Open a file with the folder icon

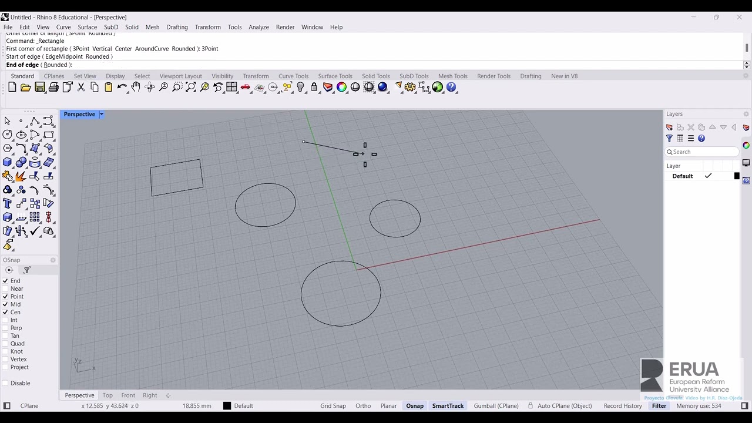(25, 87)
